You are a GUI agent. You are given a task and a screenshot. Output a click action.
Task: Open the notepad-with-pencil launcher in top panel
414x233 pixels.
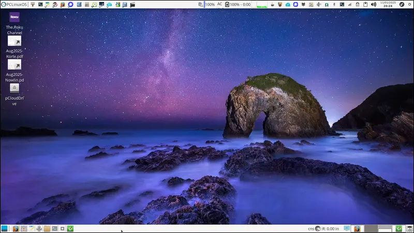point(48,5)
